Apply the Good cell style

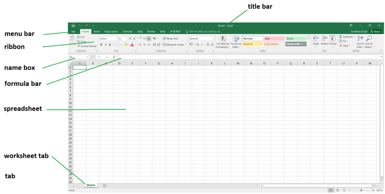[296, 38]
